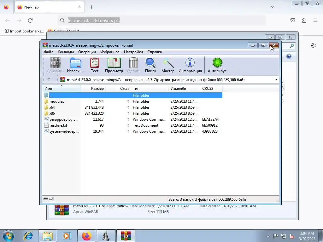Viewport: 323px width, 242px height.
Task: Select perappdeploy.c... command file icon
Action: point(46,119)
